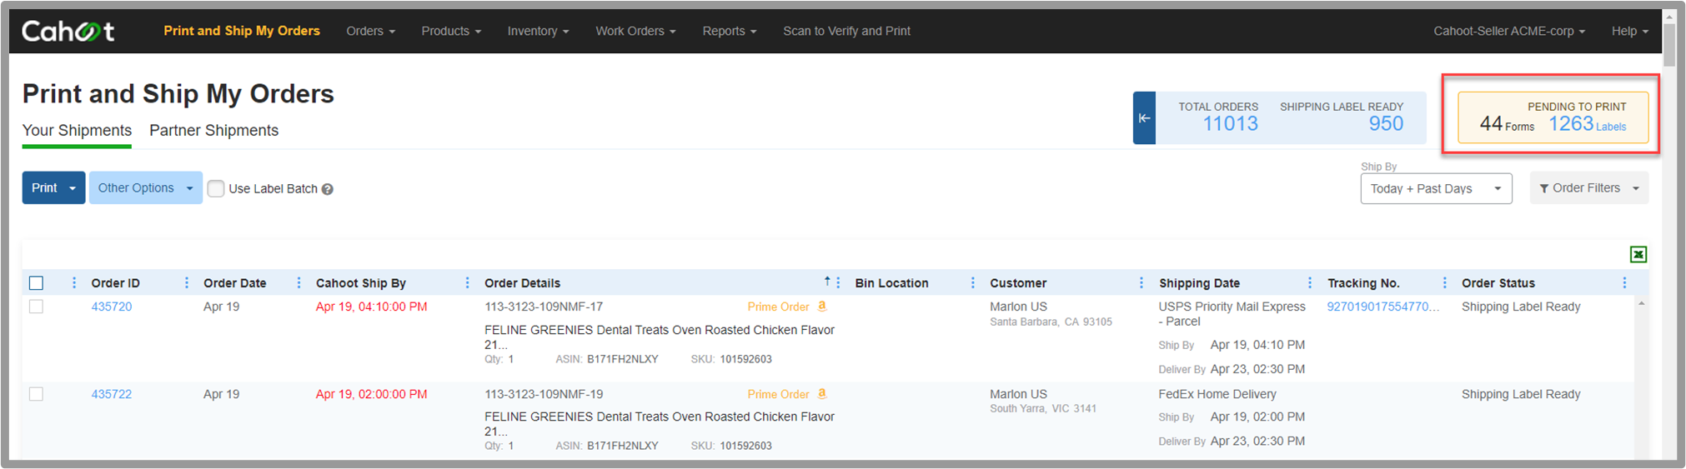Select the checkbox for order 435722
The image size is (1686, 469).
coord(36,393)
